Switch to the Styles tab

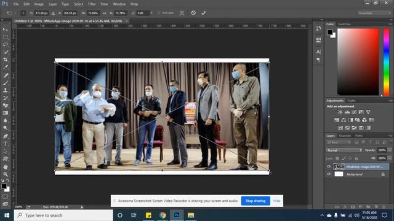click(x=352, y=101)
